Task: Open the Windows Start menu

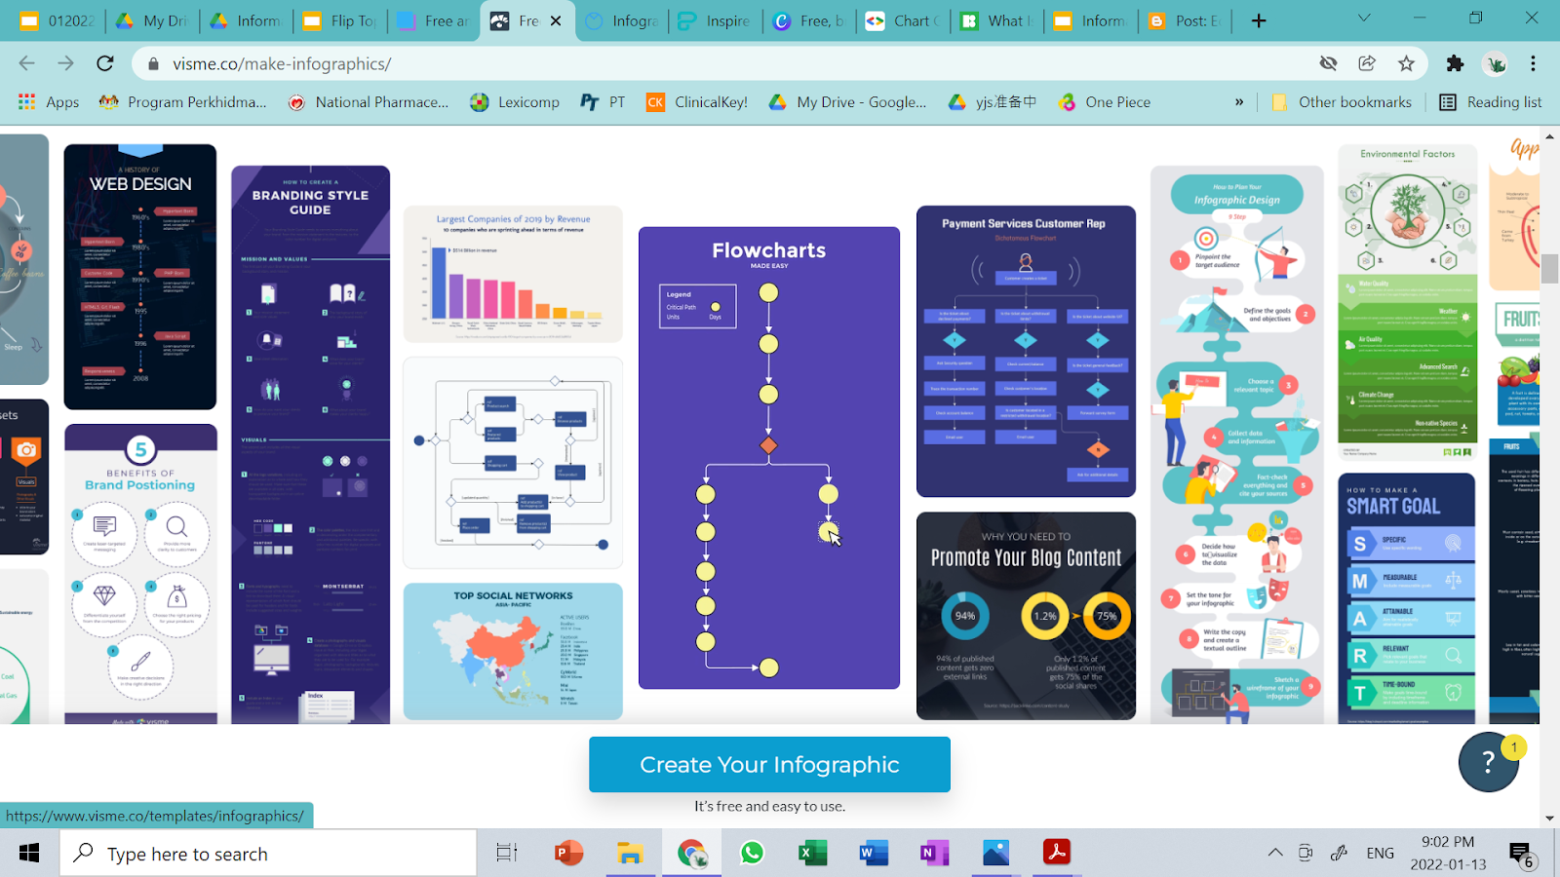Action: click(x=29, y=854)
